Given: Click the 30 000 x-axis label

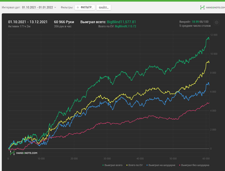Looking at the screenshot, I should (107, 158).
